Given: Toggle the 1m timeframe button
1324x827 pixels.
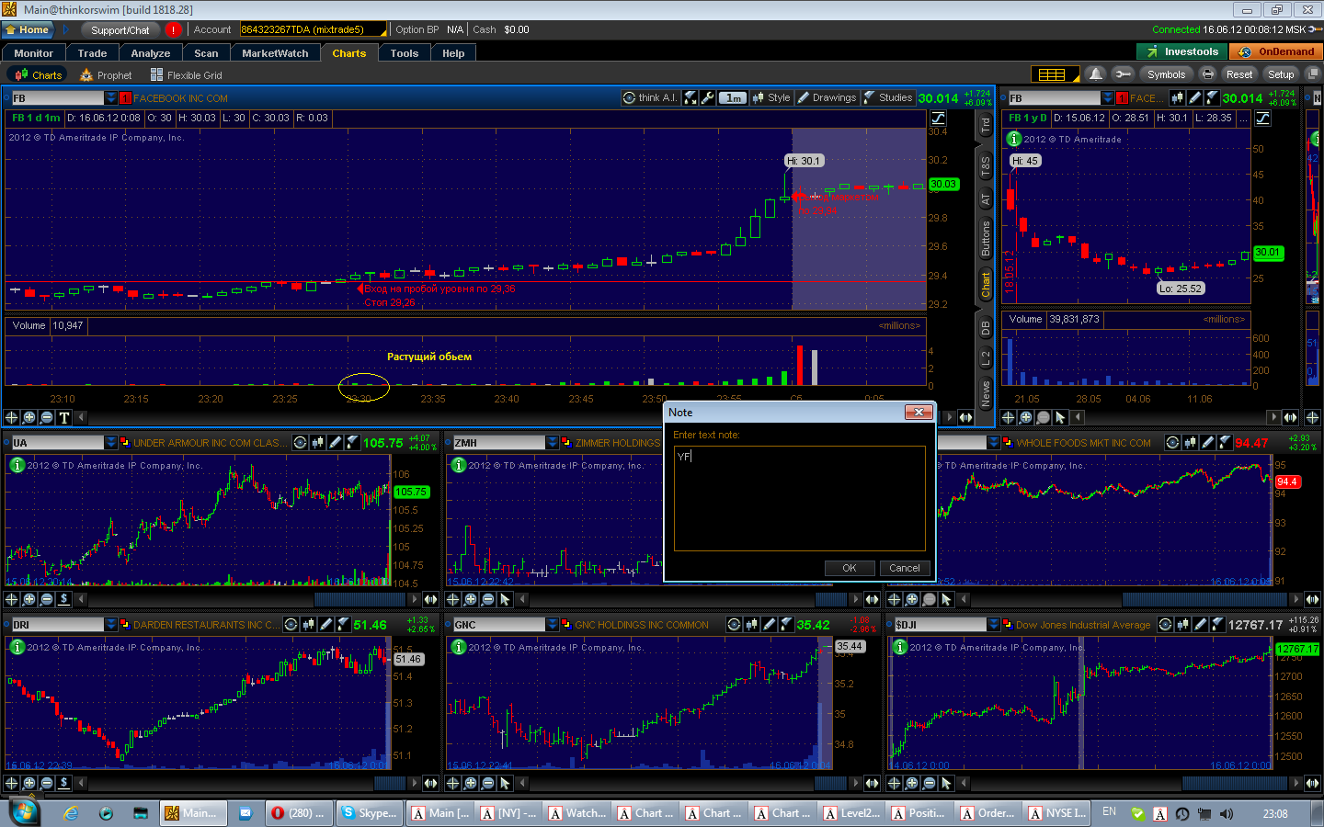Looking at the screenshot, I should (733, 97).
